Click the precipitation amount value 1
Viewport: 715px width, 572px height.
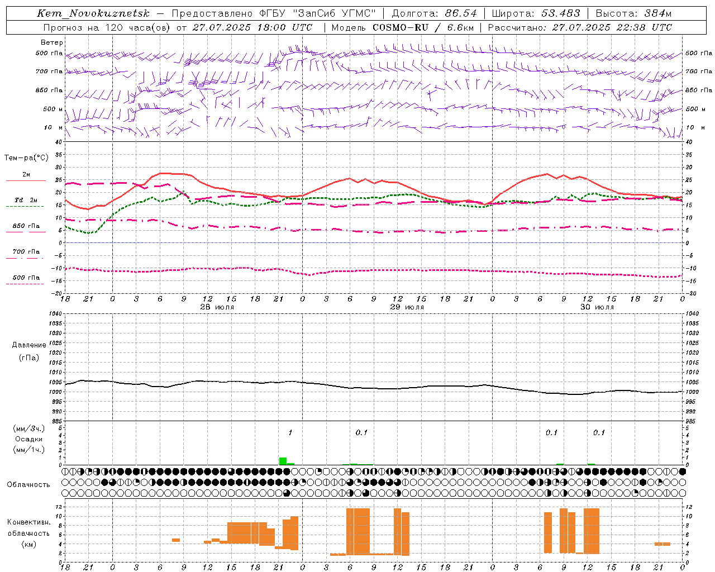click(290, 433)
